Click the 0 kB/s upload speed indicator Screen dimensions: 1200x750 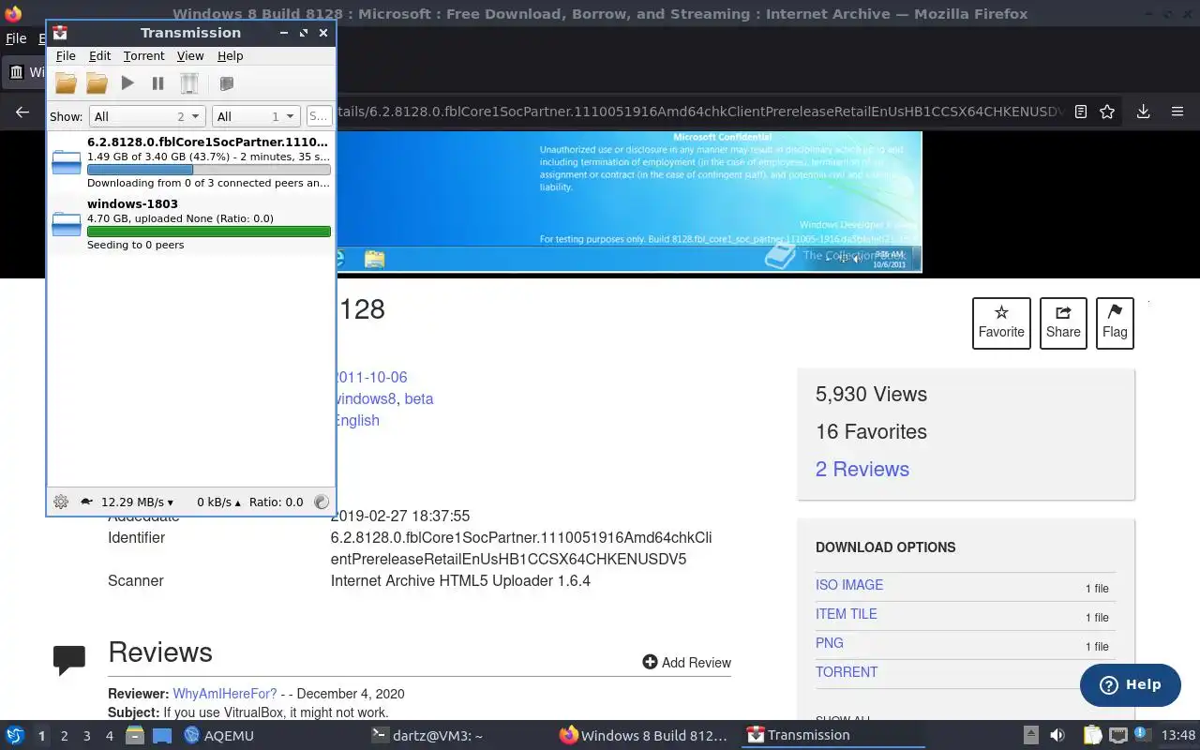tap(218, 502)
